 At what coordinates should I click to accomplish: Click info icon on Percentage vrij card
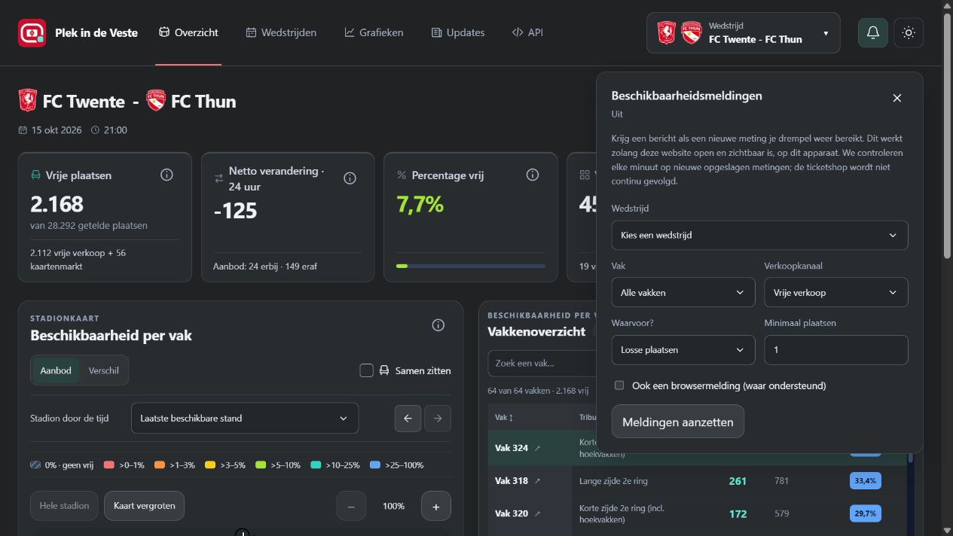(533, 175)
